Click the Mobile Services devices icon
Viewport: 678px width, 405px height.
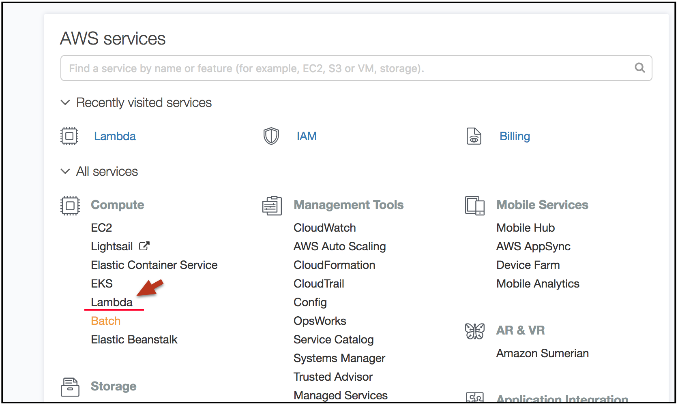tap(475, 205)
